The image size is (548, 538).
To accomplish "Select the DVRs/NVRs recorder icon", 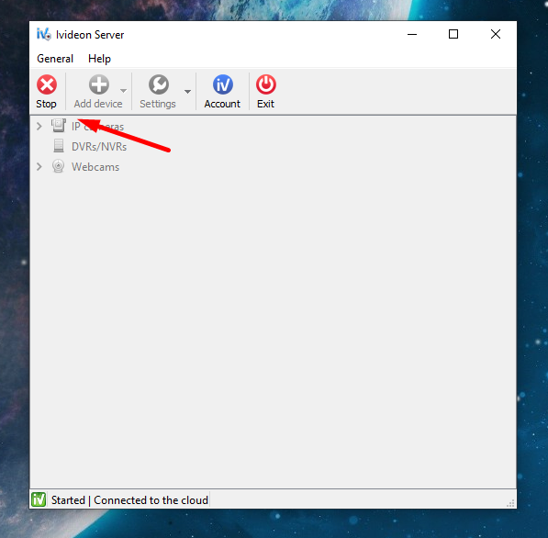I will 59,146.
